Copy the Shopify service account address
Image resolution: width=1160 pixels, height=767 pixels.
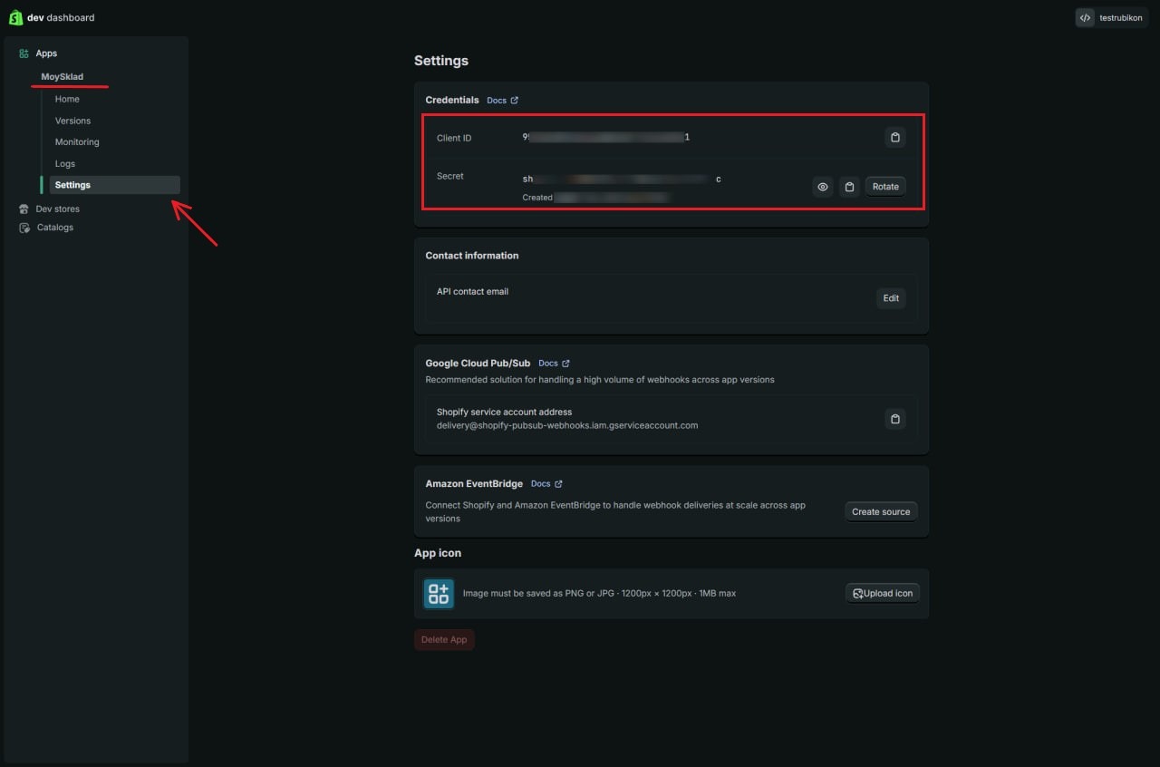[895, 419]
